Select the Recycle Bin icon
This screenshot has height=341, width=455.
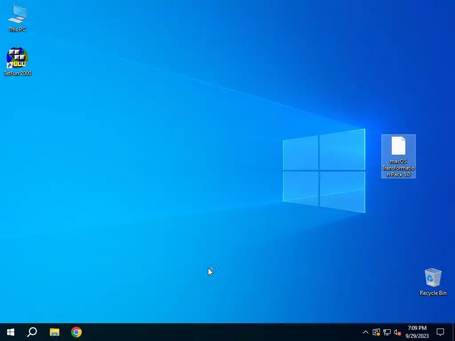coord(433,282)
